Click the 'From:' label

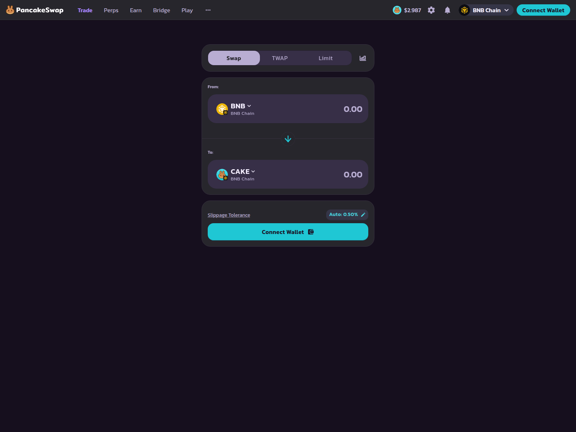(213, 87)
